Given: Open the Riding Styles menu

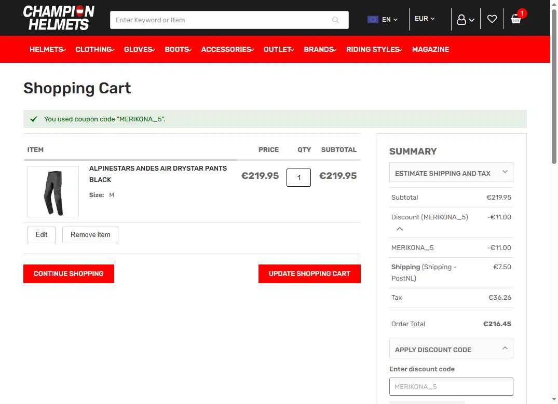Looking at the screenshot, I should pos(374,49).
